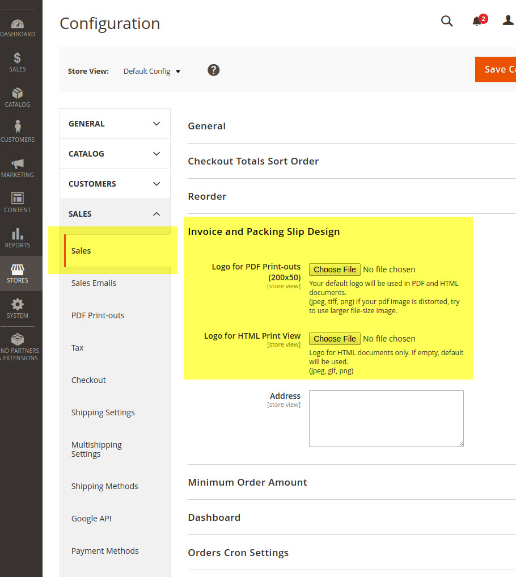516x577 pixels.
Task: Open the Reports section icon
Action: [x=18, y=236]
